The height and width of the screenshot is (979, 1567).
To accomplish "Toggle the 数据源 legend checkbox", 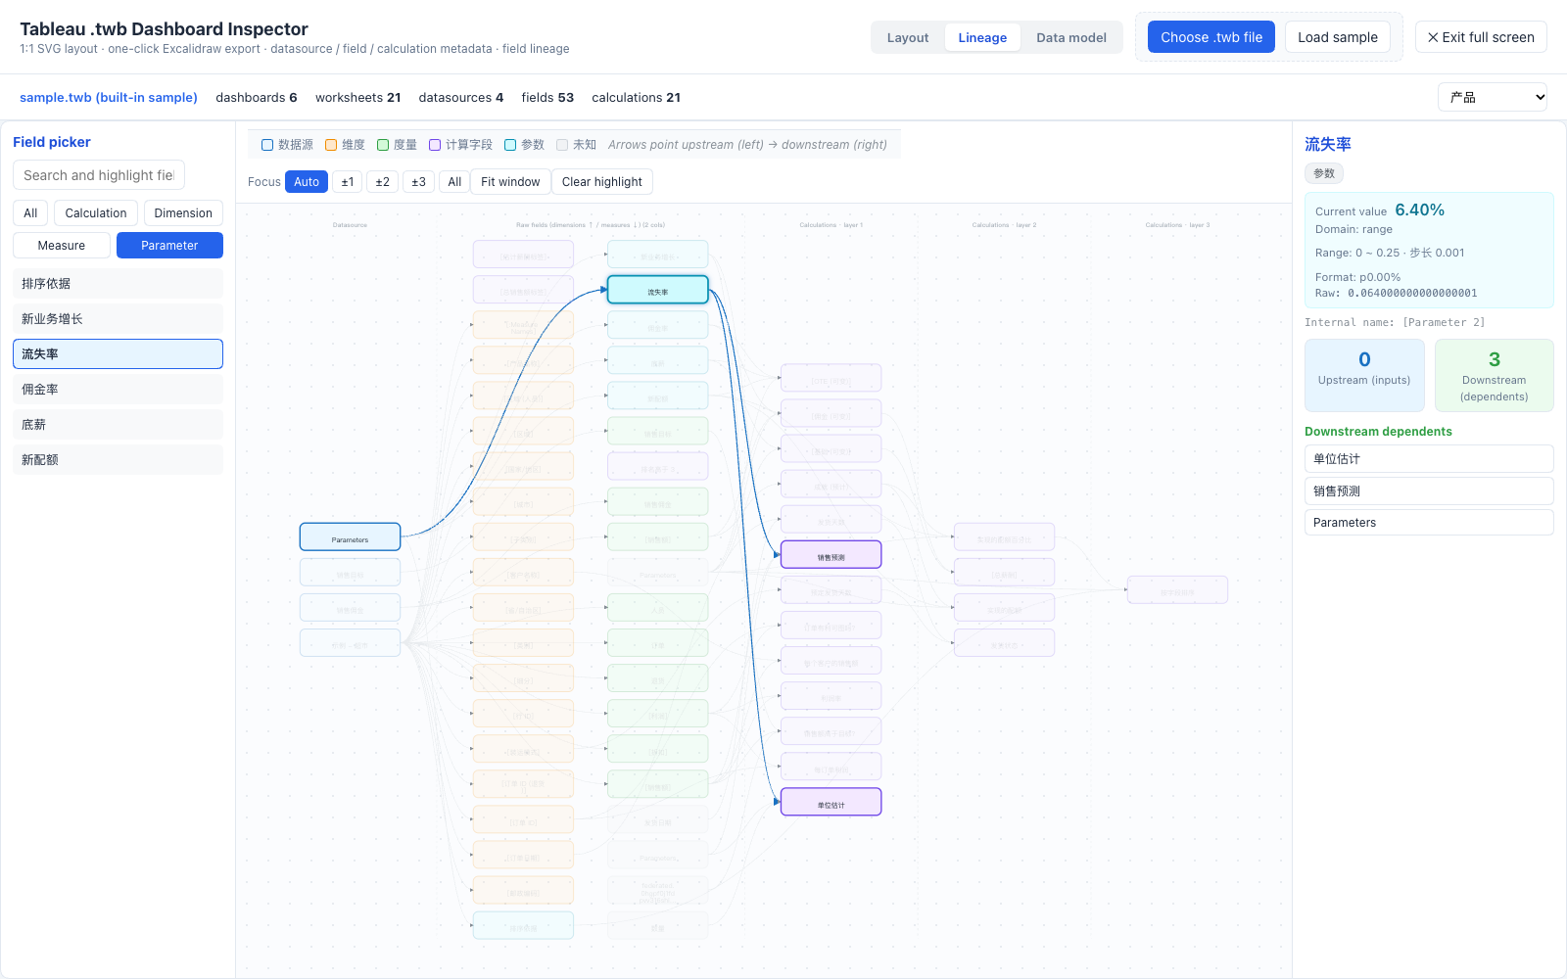I will (x=267, y=145).
